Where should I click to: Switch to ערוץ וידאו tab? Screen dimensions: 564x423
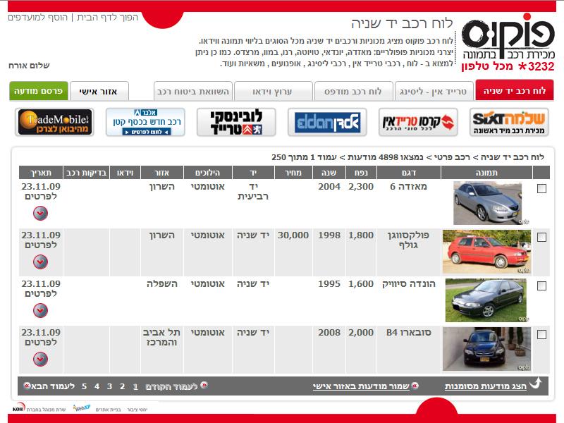click(x=273, y=92)
